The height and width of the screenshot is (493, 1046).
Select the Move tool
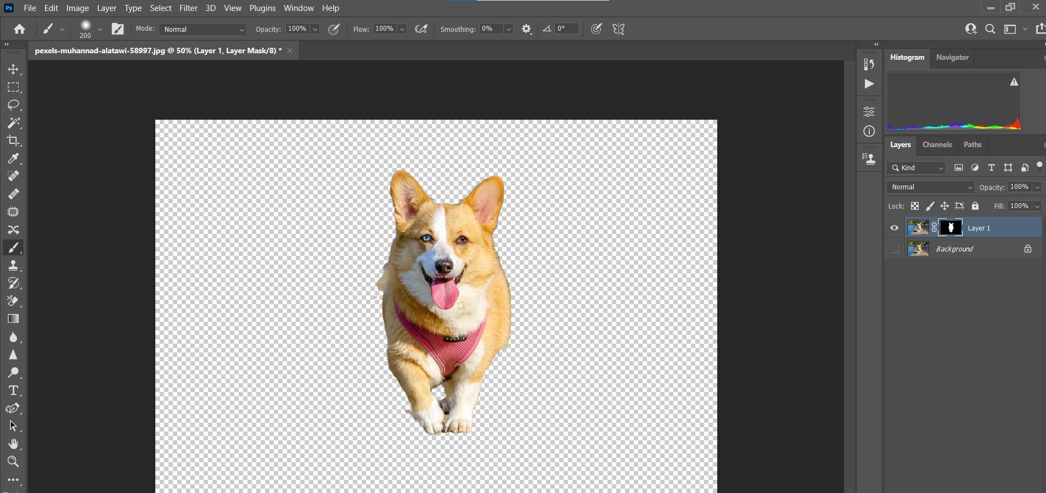click(x=13, y=70)
